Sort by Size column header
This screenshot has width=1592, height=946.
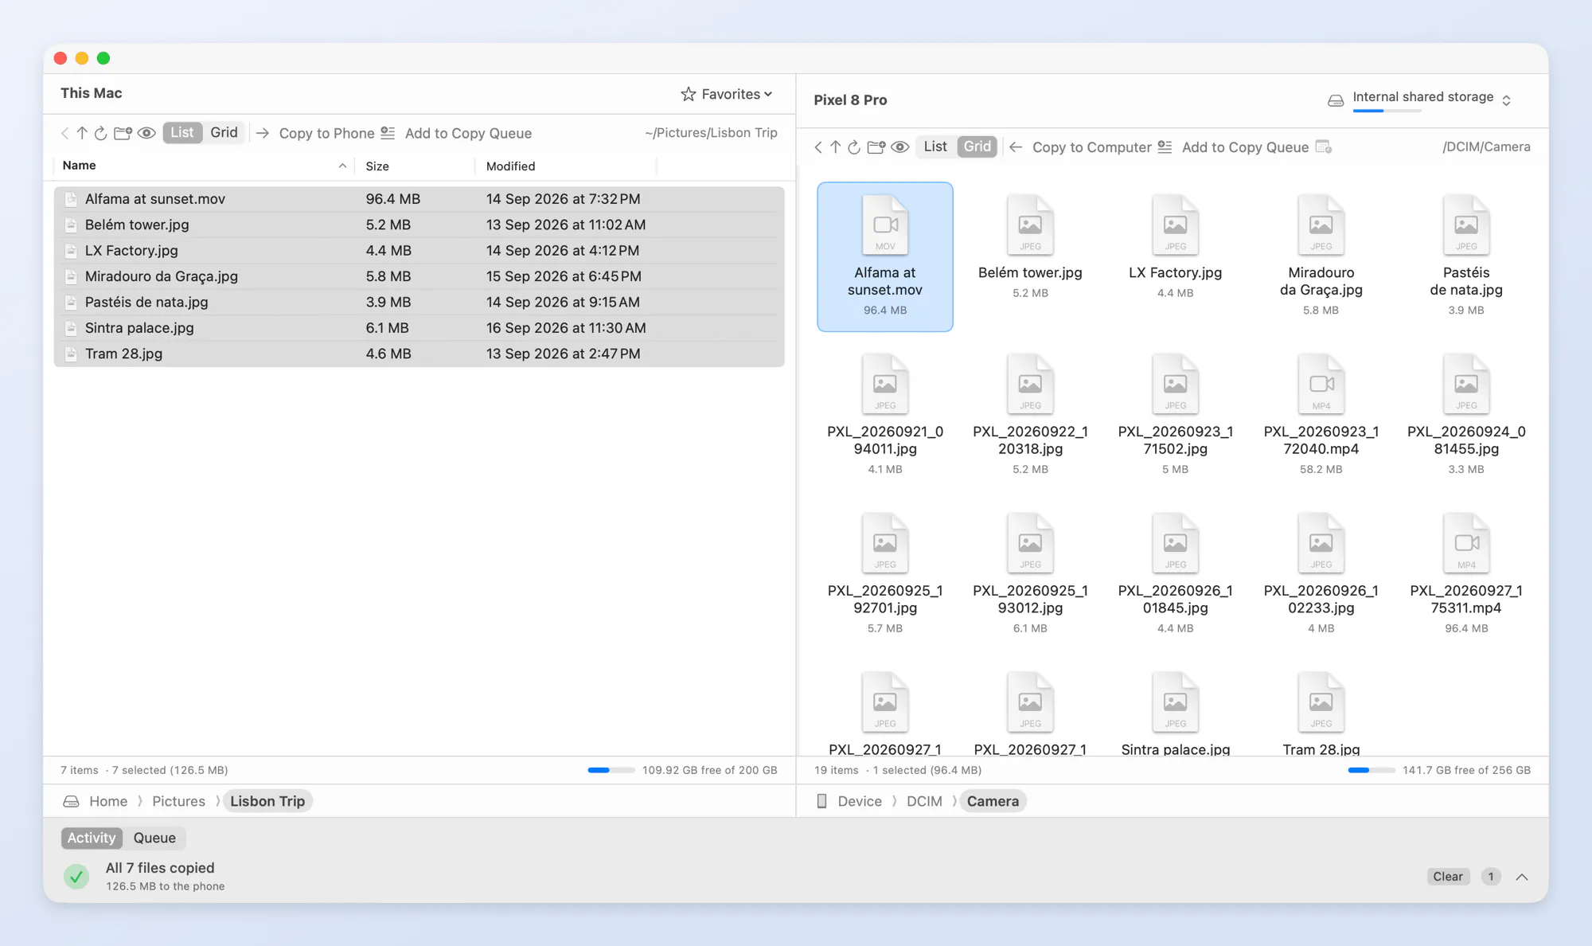pyautogui.click(x=415, y=166)
